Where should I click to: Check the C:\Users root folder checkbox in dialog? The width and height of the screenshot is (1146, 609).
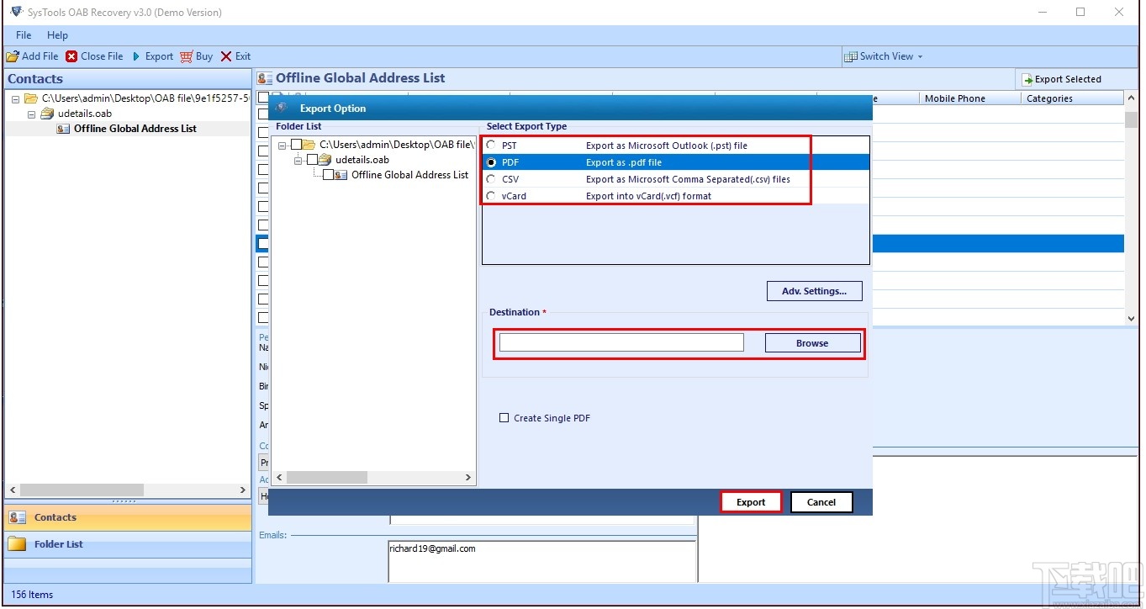point(297,145)
